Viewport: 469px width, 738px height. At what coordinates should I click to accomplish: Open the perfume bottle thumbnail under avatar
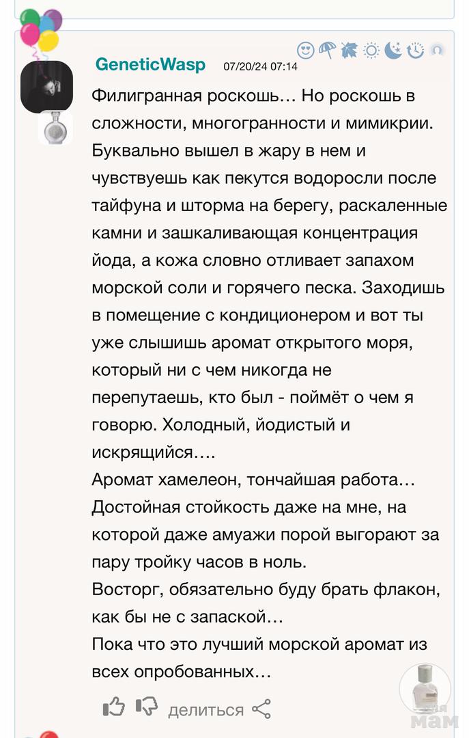(55, 128)
